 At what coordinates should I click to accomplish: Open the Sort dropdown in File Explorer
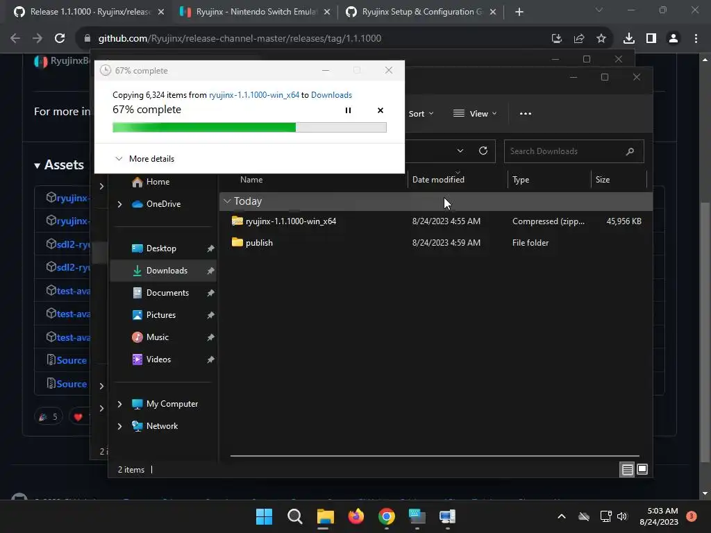click(x=421, y=114)
